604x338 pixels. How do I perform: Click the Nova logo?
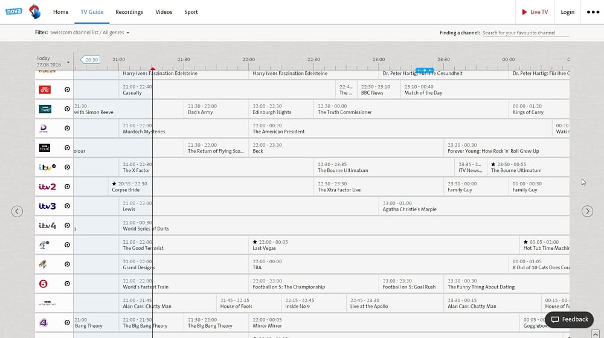14,11
